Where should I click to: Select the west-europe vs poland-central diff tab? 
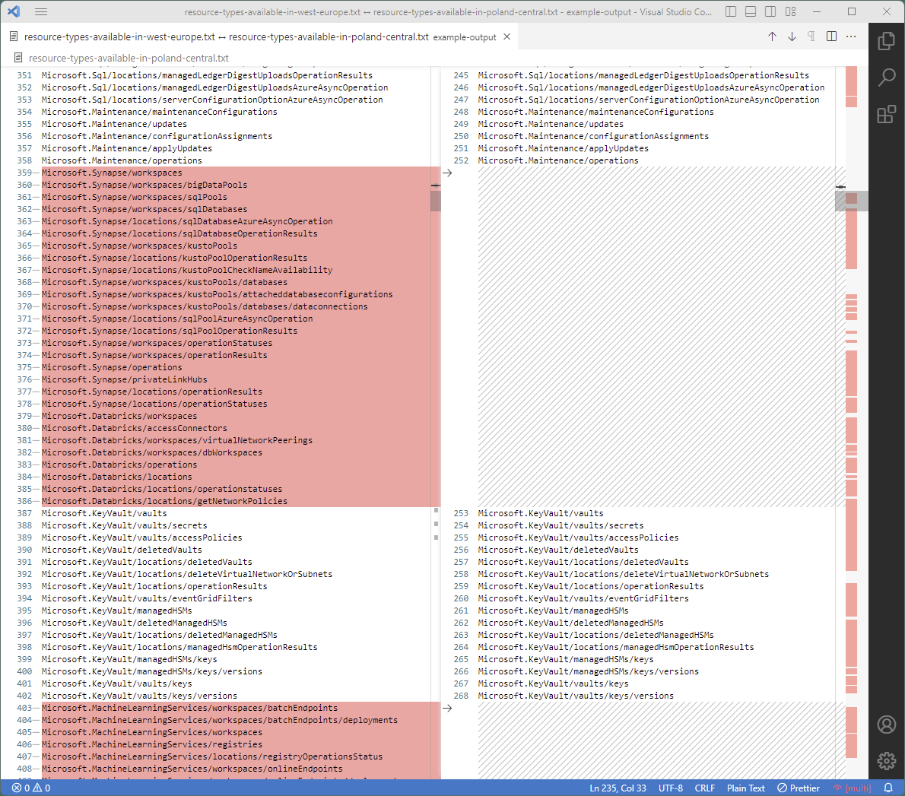coord(260,37)
